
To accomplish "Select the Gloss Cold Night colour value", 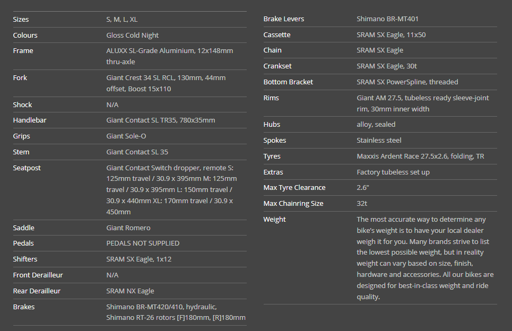I will [x=133, y=35].
